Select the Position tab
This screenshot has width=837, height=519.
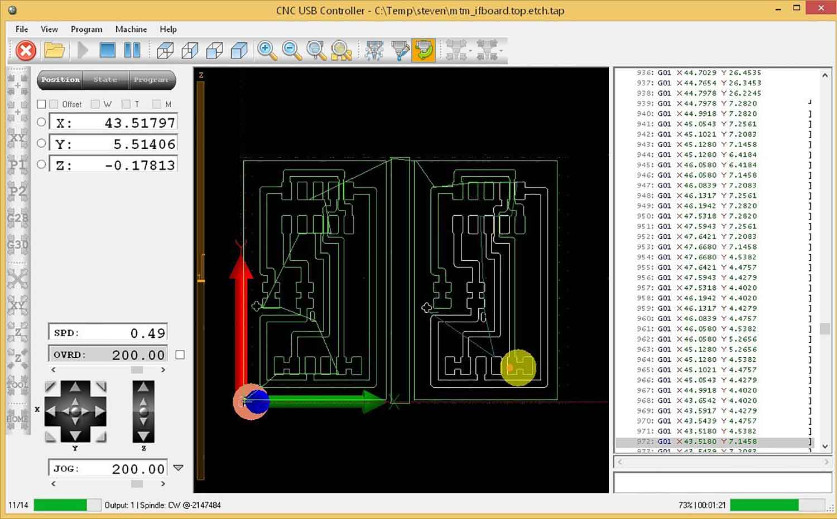[60, 80]
